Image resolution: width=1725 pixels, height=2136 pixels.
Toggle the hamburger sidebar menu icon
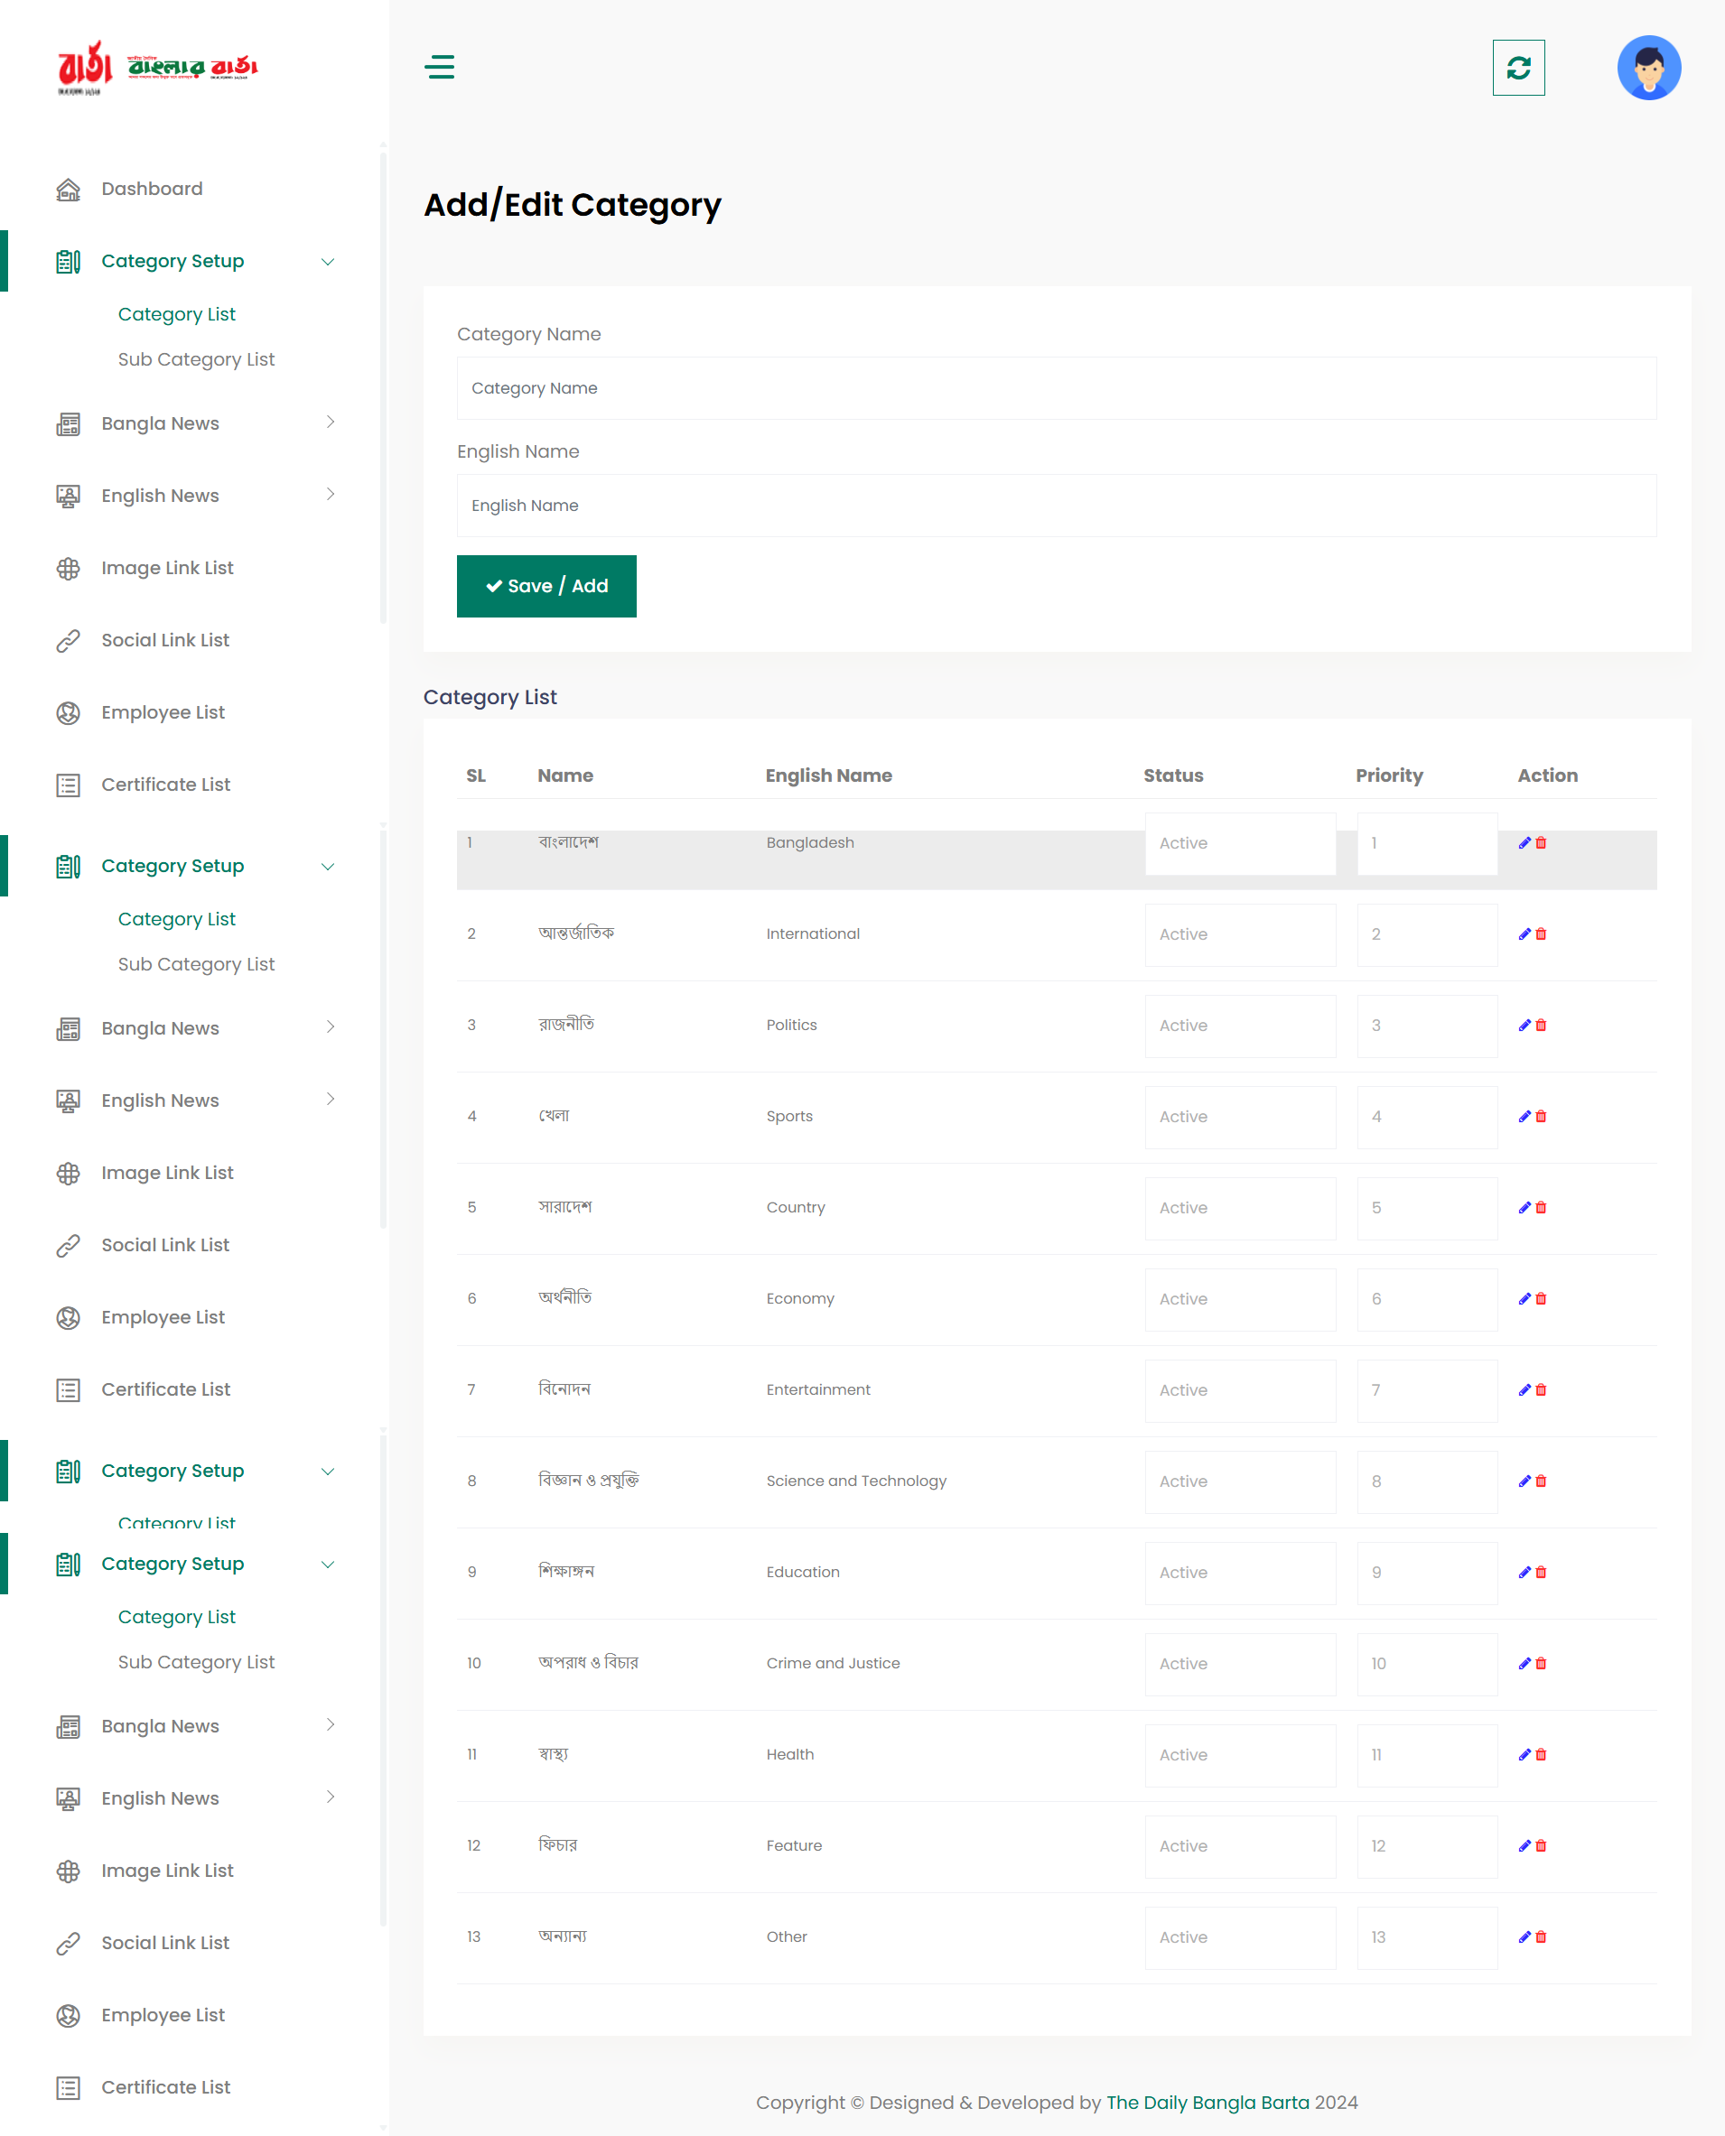point(439,67)
